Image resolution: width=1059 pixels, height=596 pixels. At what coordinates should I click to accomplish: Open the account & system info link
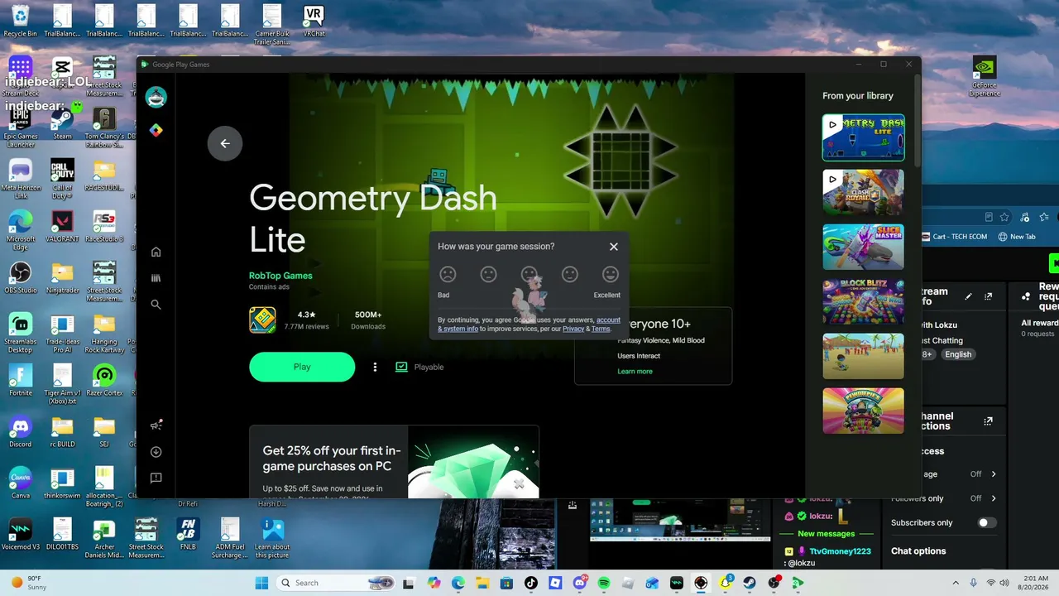click(x=529, y=324)
